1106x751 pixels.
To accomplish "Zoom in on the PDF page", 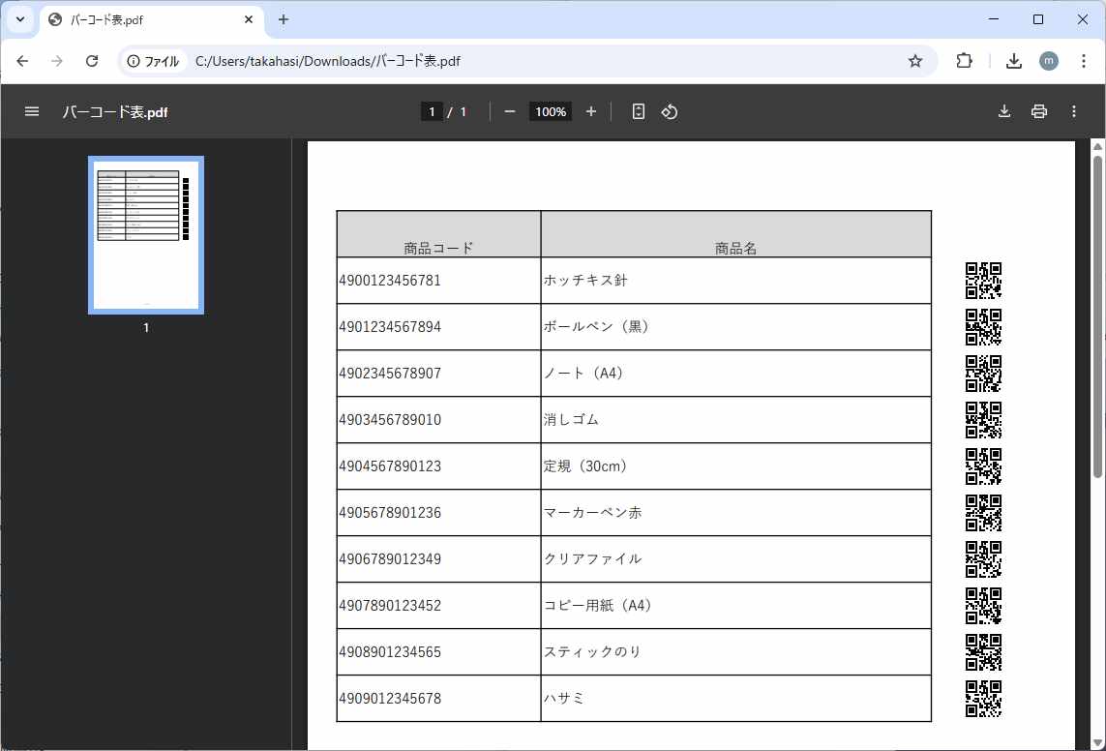I will click(591, 111).
